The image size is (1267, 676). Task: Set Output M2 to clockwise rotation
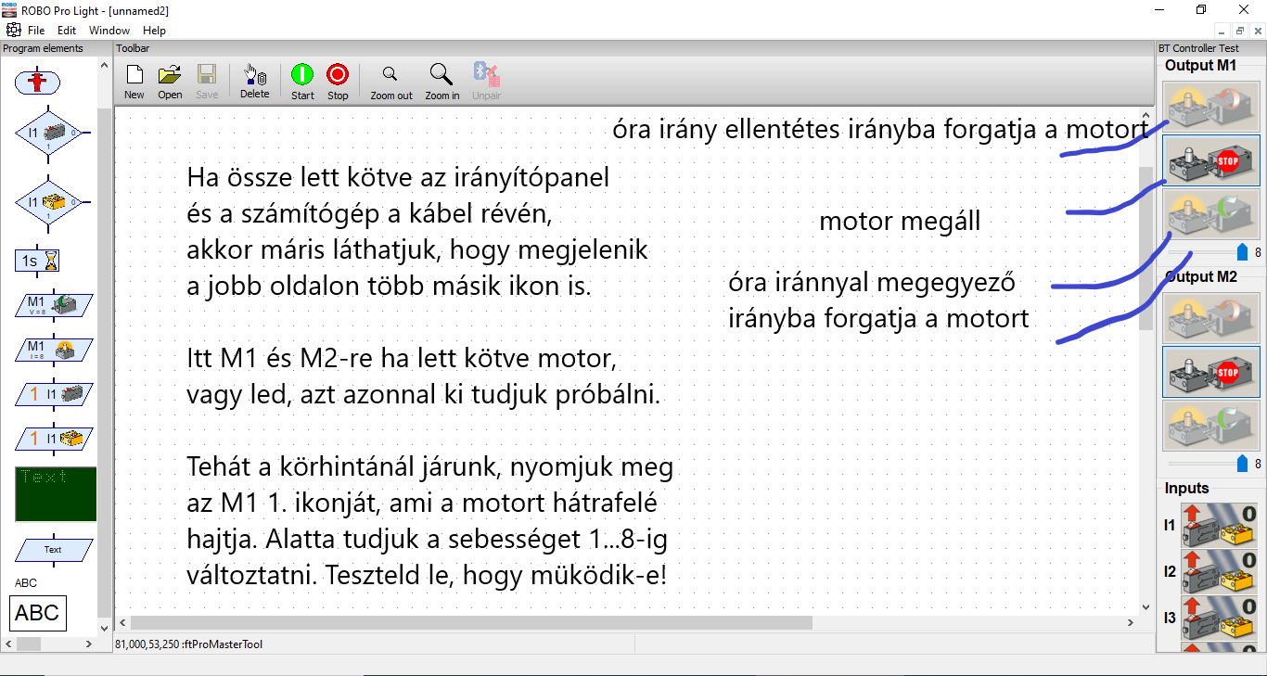1210,426
